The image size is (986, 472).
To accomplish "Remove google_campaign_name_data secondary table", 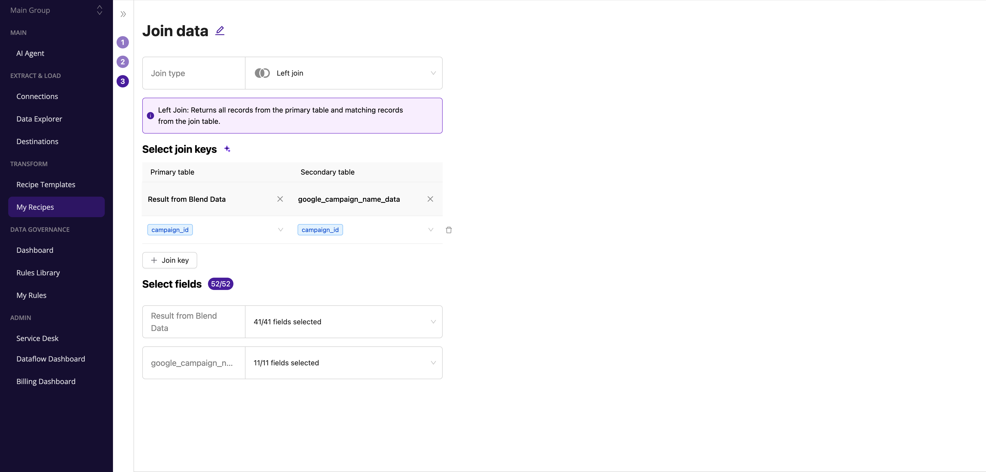I will (430, 199).
